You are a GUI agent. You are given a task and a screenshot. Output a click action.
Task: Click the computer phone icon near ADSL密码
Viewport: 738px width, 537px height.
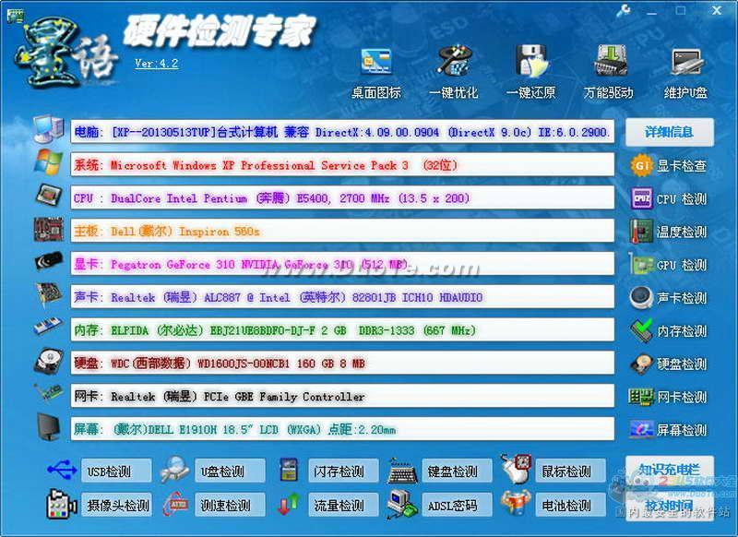point(401,505)
